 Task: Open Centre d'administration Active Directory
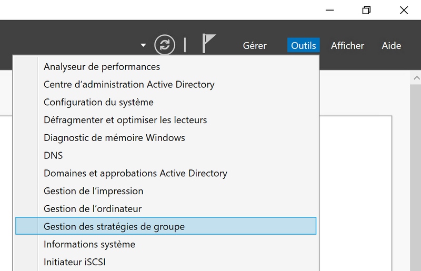coord(129,84)
